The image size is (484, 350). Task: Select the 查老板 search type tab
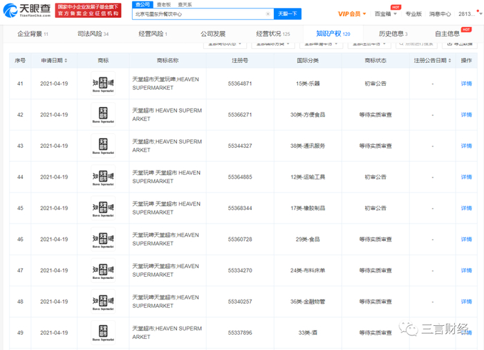click(x=163, y=5)
